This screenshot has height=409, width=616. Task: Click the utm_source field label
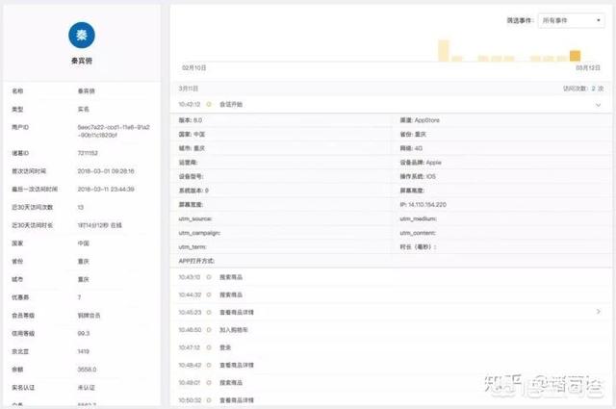pyautogui.click(x=195, y=218)
